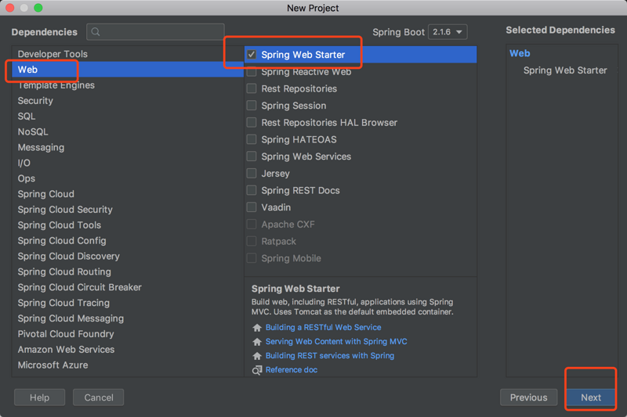Select the Security category
627x417 pixels.
(35, 101)
